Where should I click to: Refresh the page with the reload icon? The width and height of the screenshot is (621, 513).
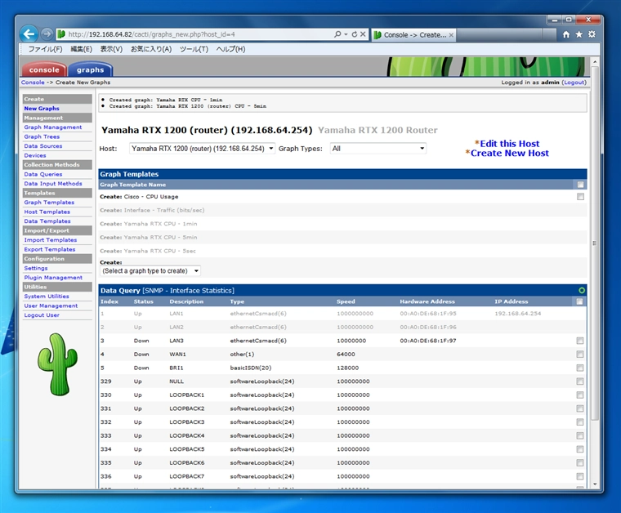[355, 34]
